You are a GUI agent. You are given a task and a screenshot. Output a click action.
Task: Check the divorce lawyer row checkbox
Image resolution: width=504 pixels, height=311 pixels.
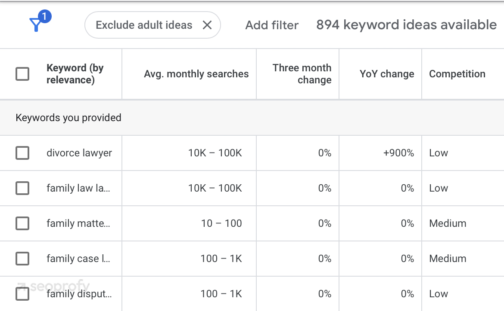coord(22,153)
